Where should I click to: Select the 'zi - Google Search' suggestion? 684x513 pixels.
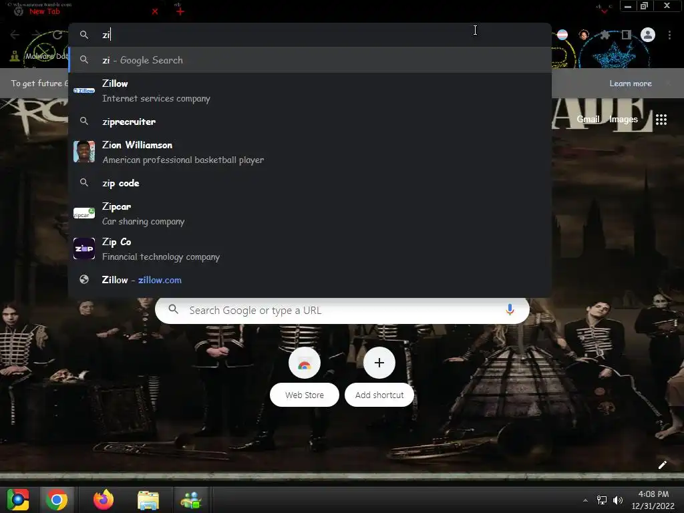pyautogui.click(x=310, y=60)
